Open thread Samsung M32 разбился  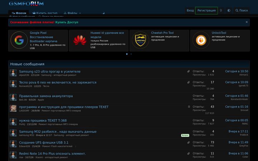pyautogui.click(x=58, y=132)
